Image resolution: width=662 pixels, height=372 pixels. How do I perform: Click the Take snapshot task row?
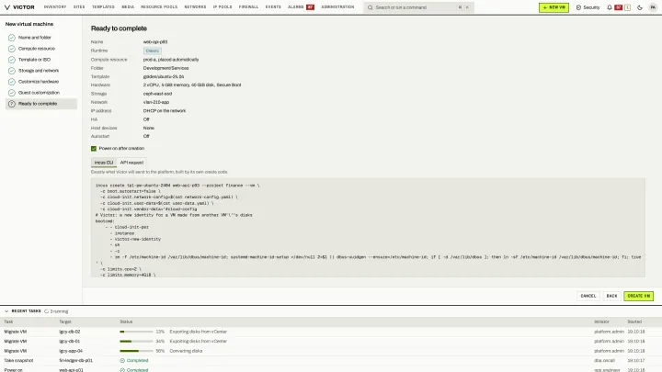(331, 361)
